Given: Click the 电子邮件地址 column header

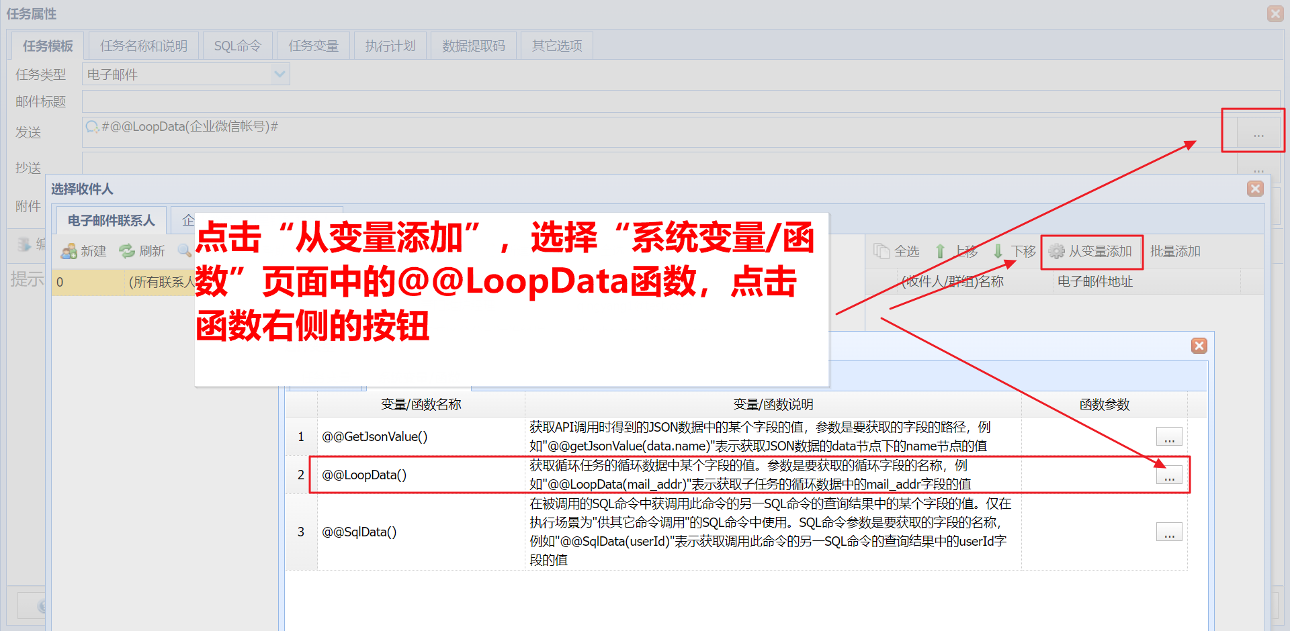Looking at the screenshot, I should (1147, 282).
